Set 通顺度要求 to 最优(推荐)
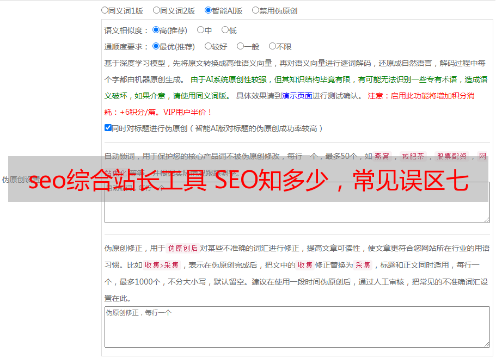The width and height of the screenshot is (496, 358). (x=156, y=46)
